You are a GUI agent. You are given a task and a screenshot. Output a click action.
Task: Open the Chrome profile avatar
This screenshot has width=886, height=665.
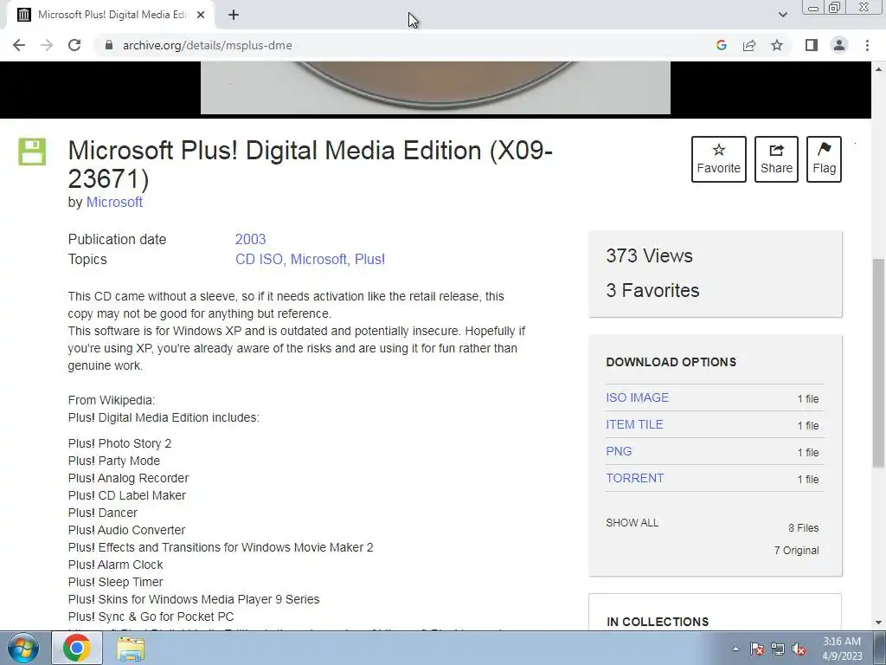tap(839, 45)
